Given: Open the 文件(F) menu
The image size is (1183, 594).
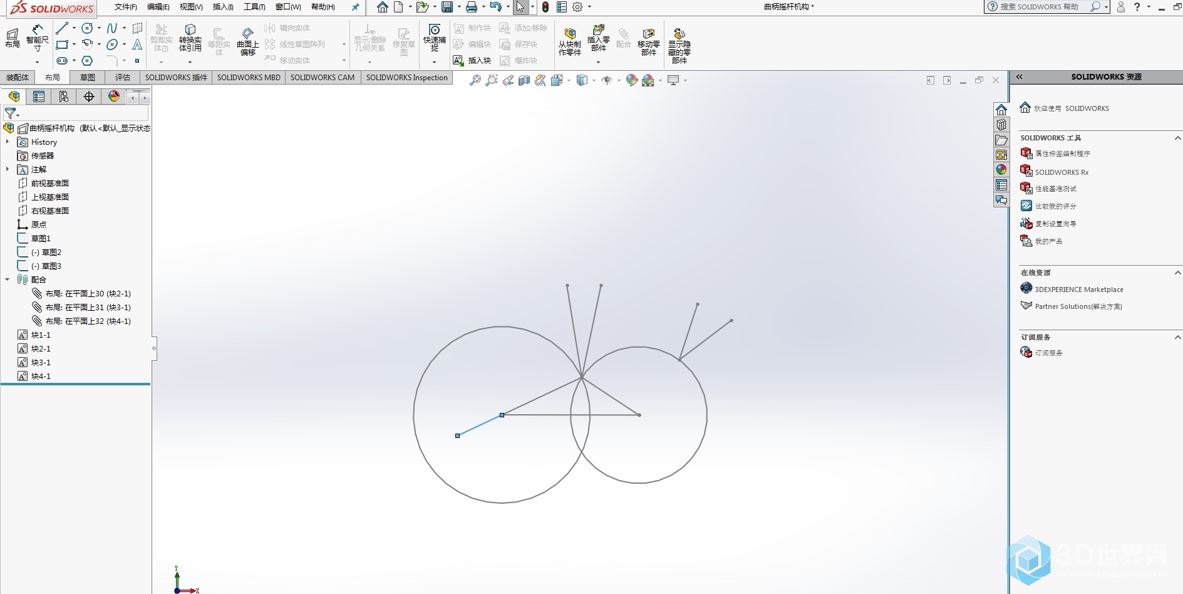Looking at the screenshot, I should 125,7.
